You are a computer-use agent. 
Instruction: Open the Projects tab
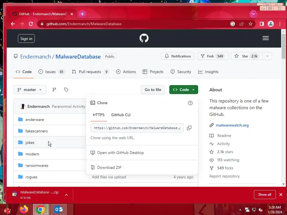[153, 72]
